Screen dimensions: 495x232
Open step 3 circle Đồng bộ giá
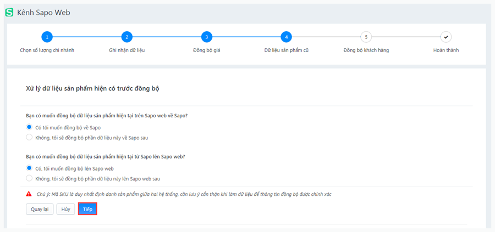207,37
